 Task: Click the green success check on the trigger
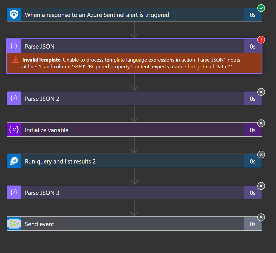click(261, 8)
